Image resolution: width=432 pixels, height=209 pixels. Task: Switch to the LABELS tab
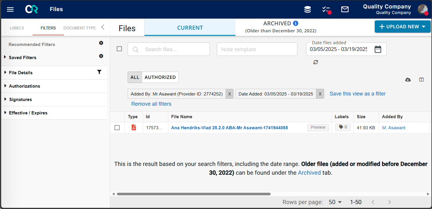17,28
